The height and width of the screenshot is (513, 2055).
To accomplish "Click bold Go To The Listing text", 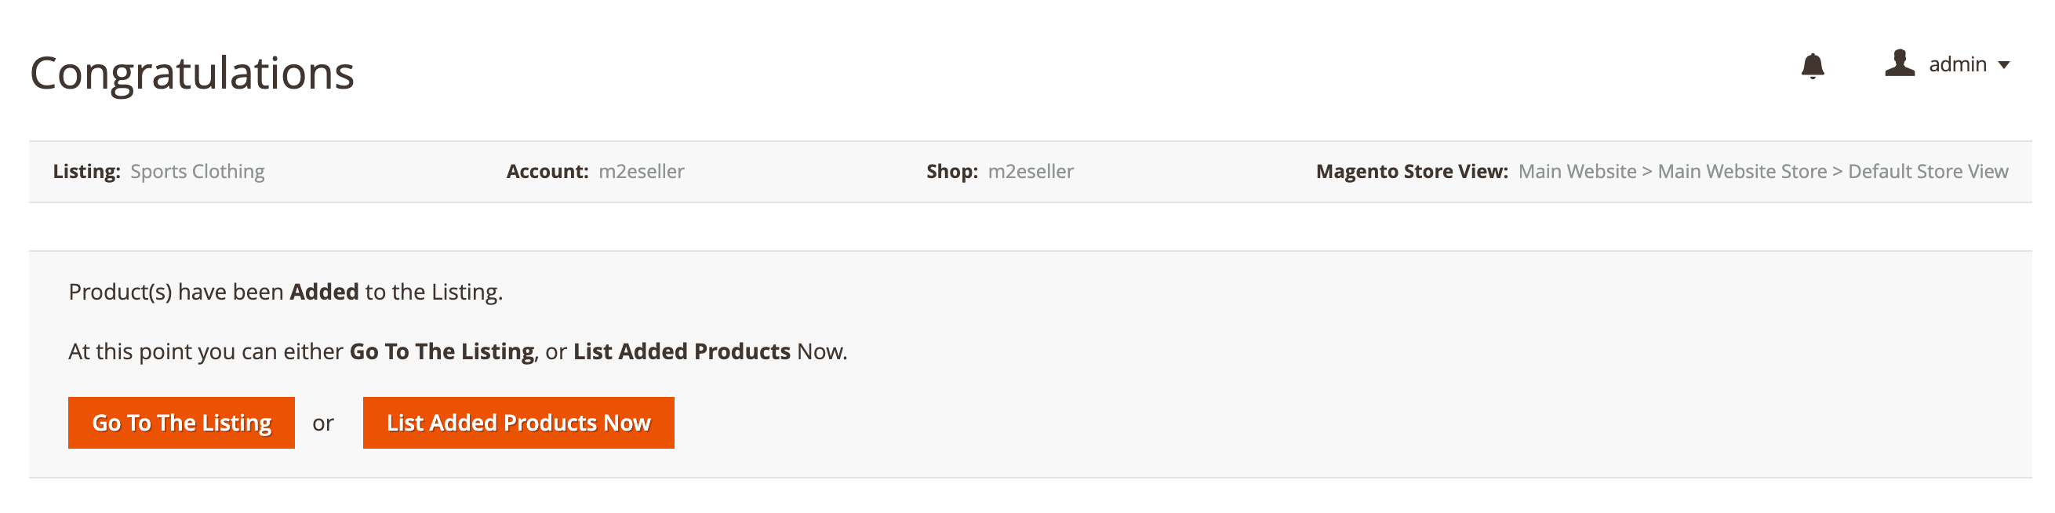I will point(442,352).
